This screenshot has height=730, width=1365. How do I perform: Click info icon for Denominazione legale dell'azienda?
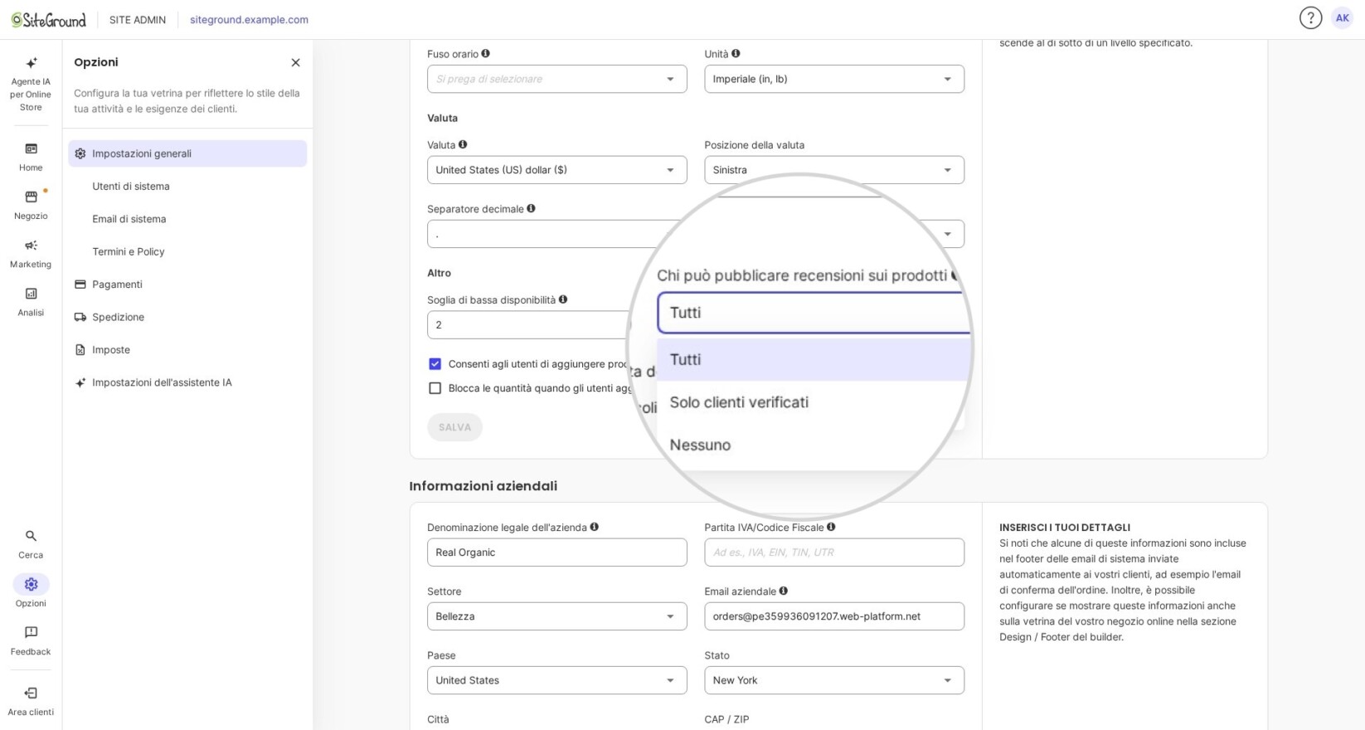point(594,527)
